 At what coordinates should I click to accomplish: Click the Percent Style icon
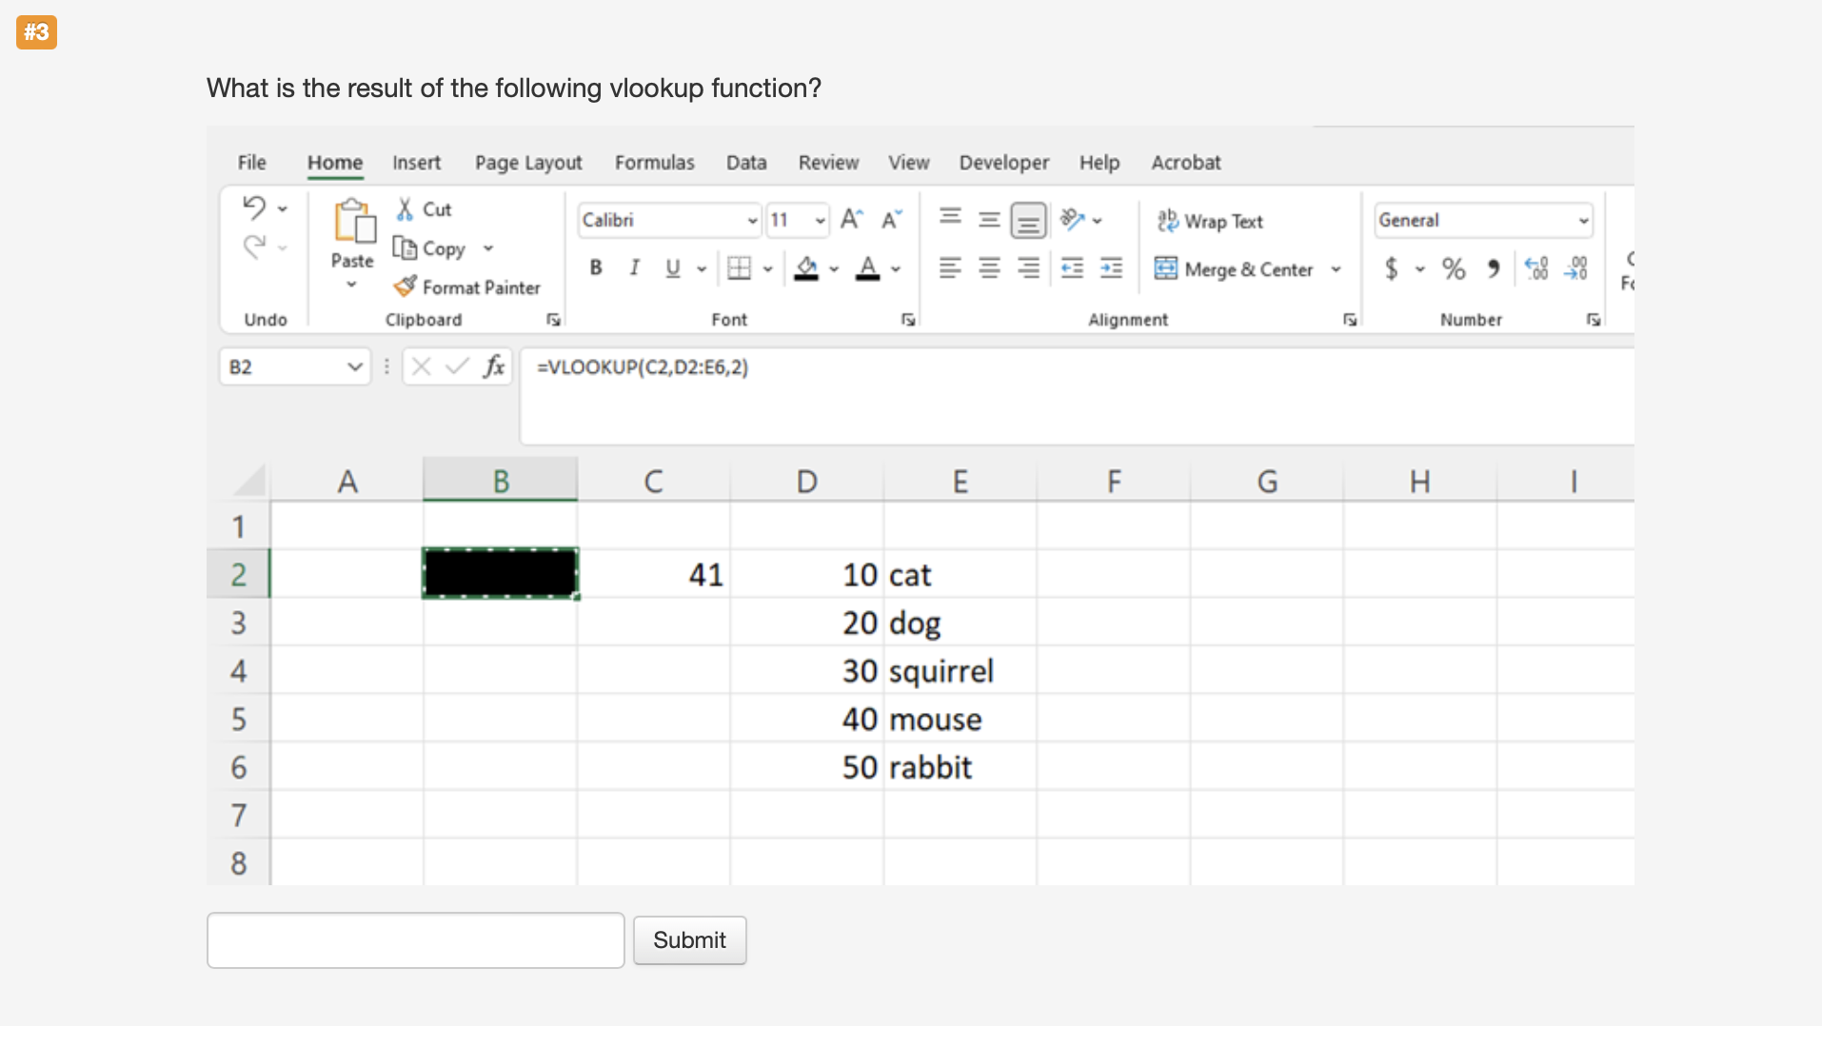coord(1453,269)
